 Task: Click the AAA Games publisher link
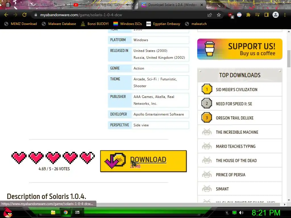pyautogui.click(x=143, y=97)
